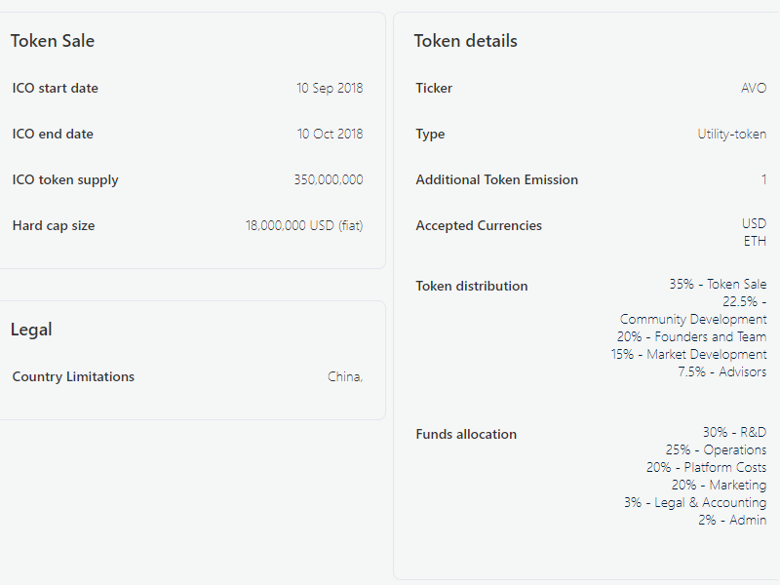Click the 30% - R&D allocation line
Screen dimensions: 780x585
(x=734, y=432)
